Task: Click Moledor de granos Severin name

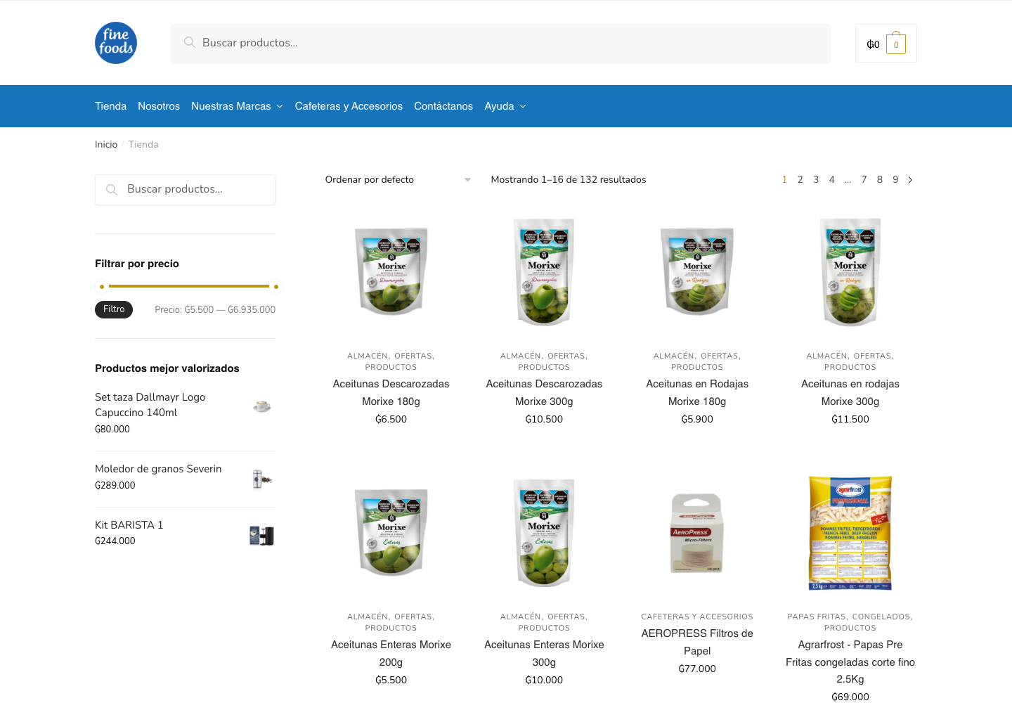Action: coord(158,469)
